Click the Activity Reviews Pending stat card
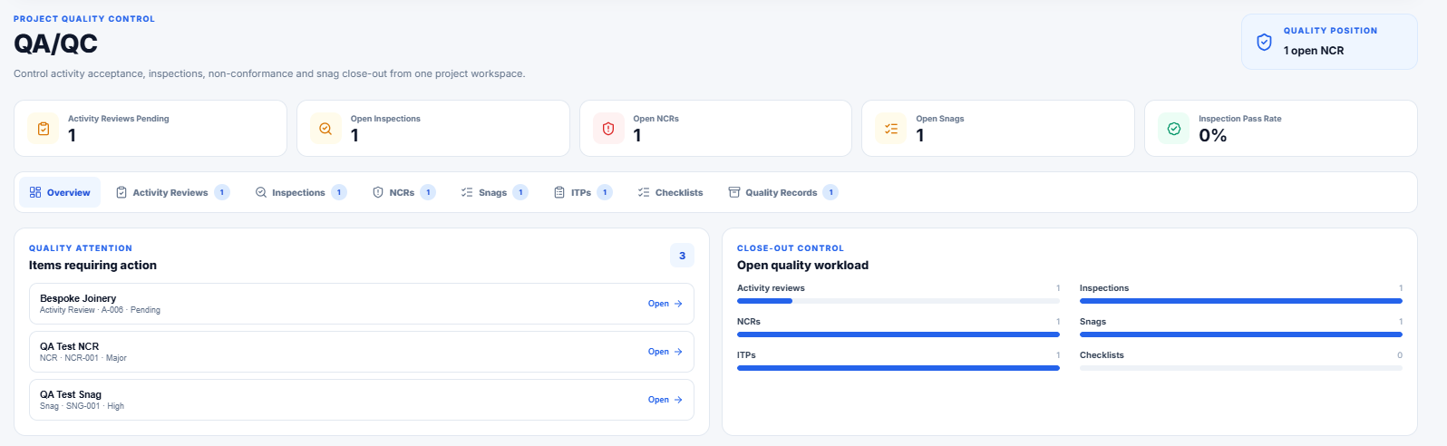This screenshot has height=446, width=1447. [151, 129]
